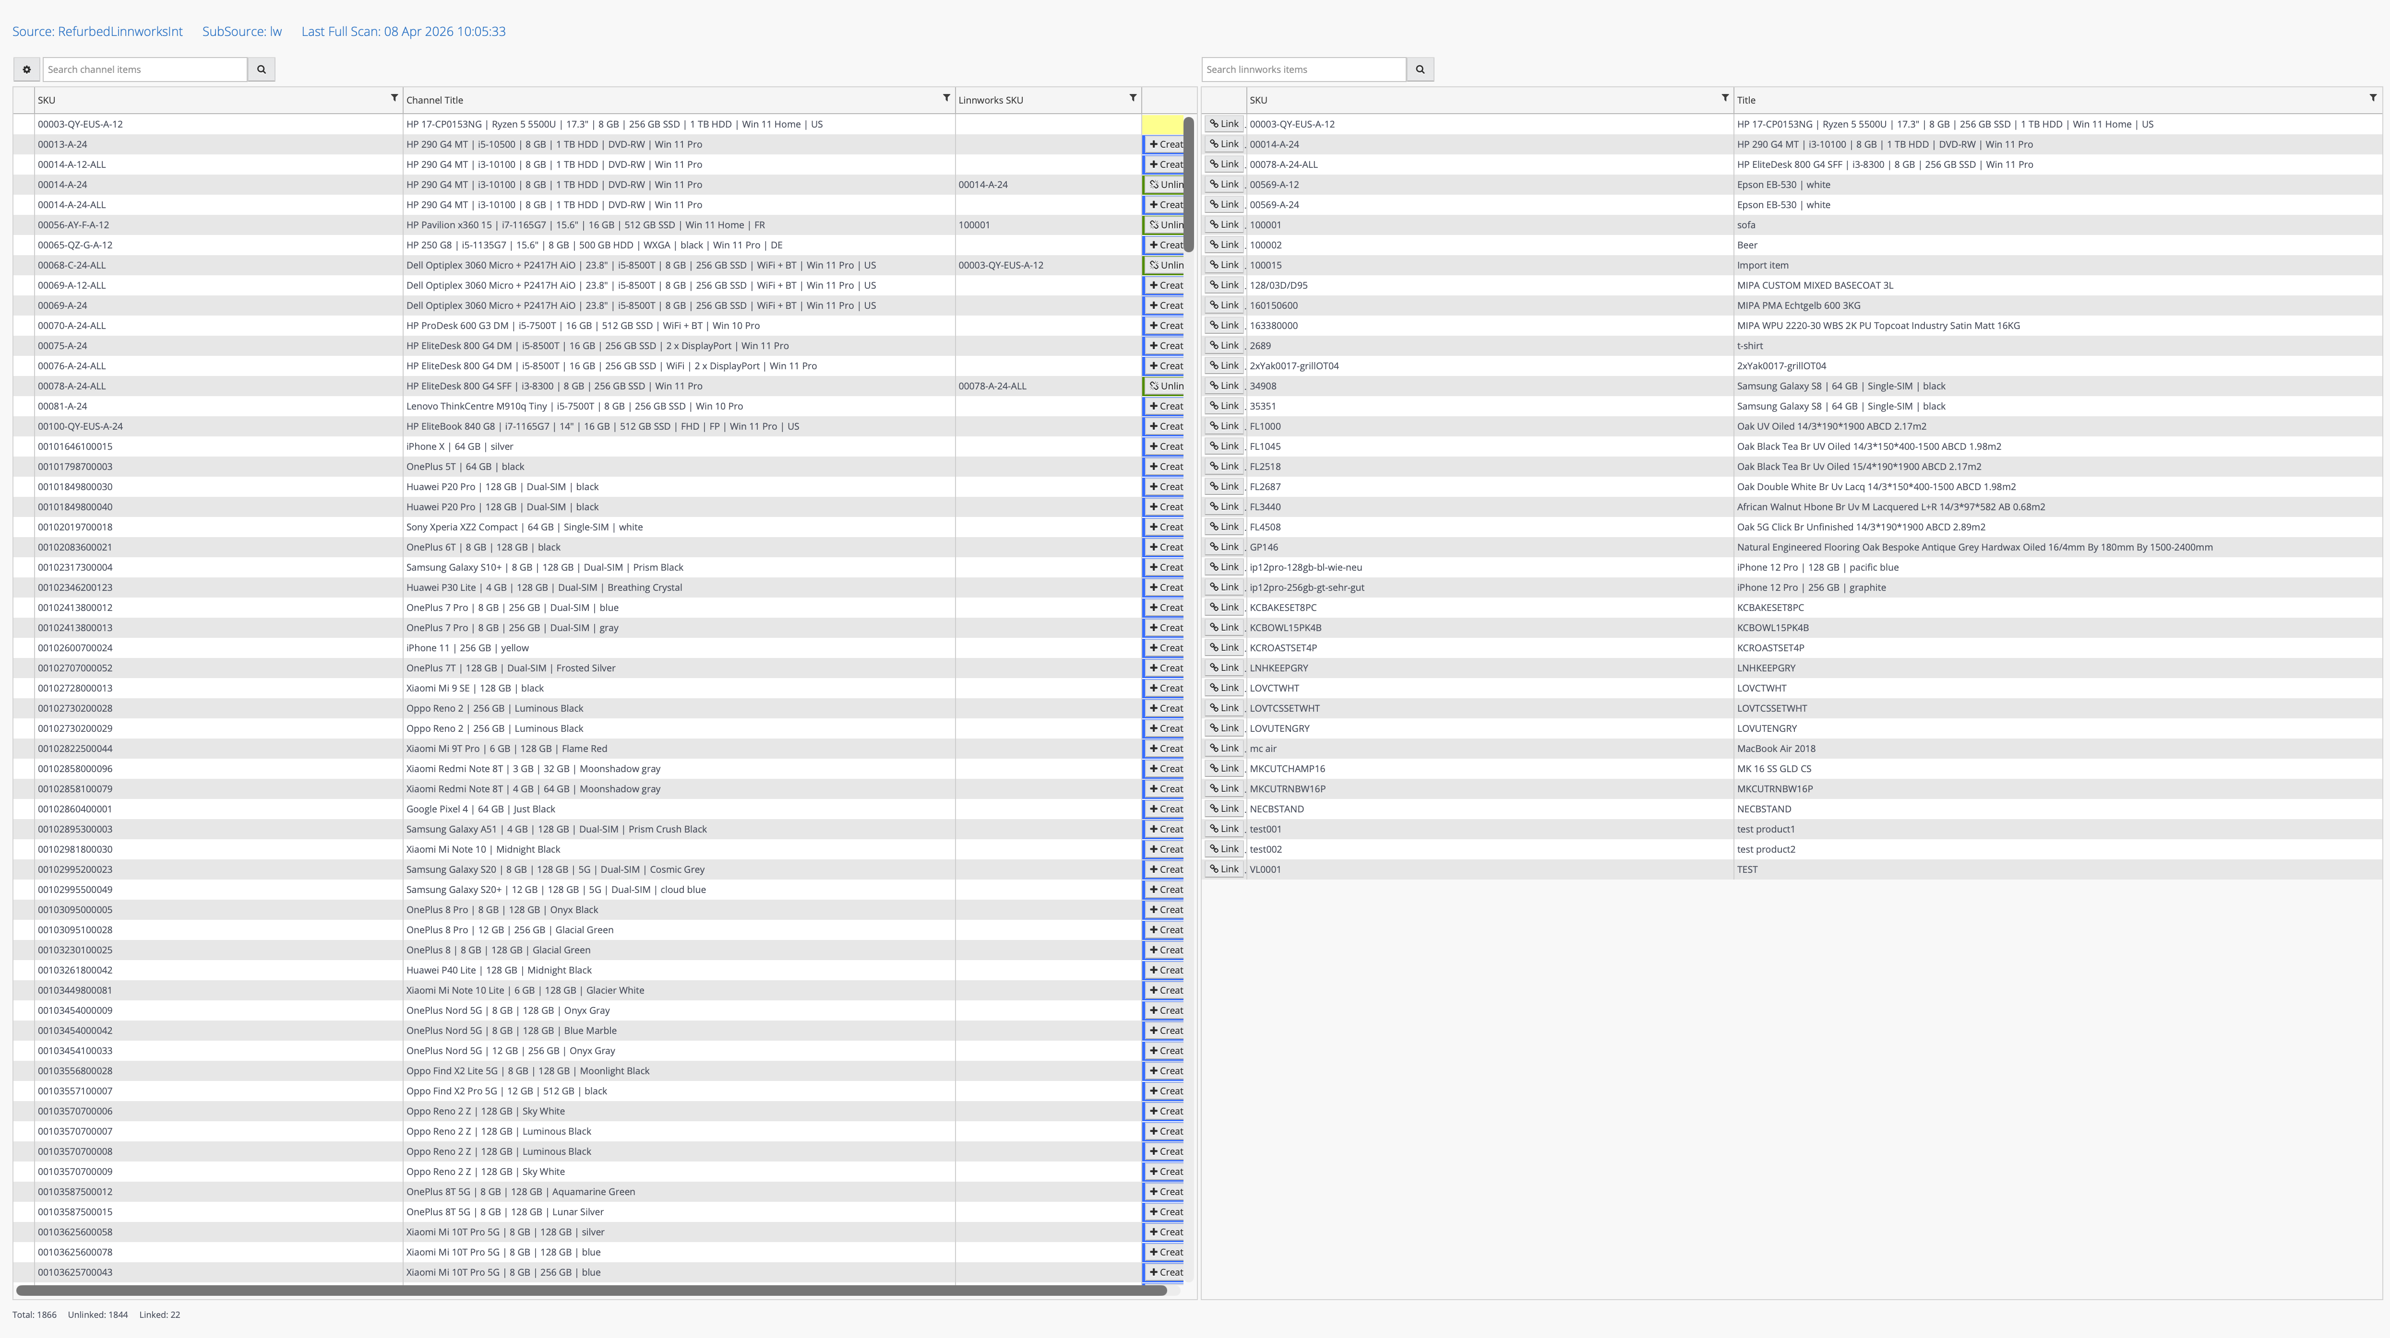Select row Huawei P30 Lite Breathing Crystal

tap(598, 588)
